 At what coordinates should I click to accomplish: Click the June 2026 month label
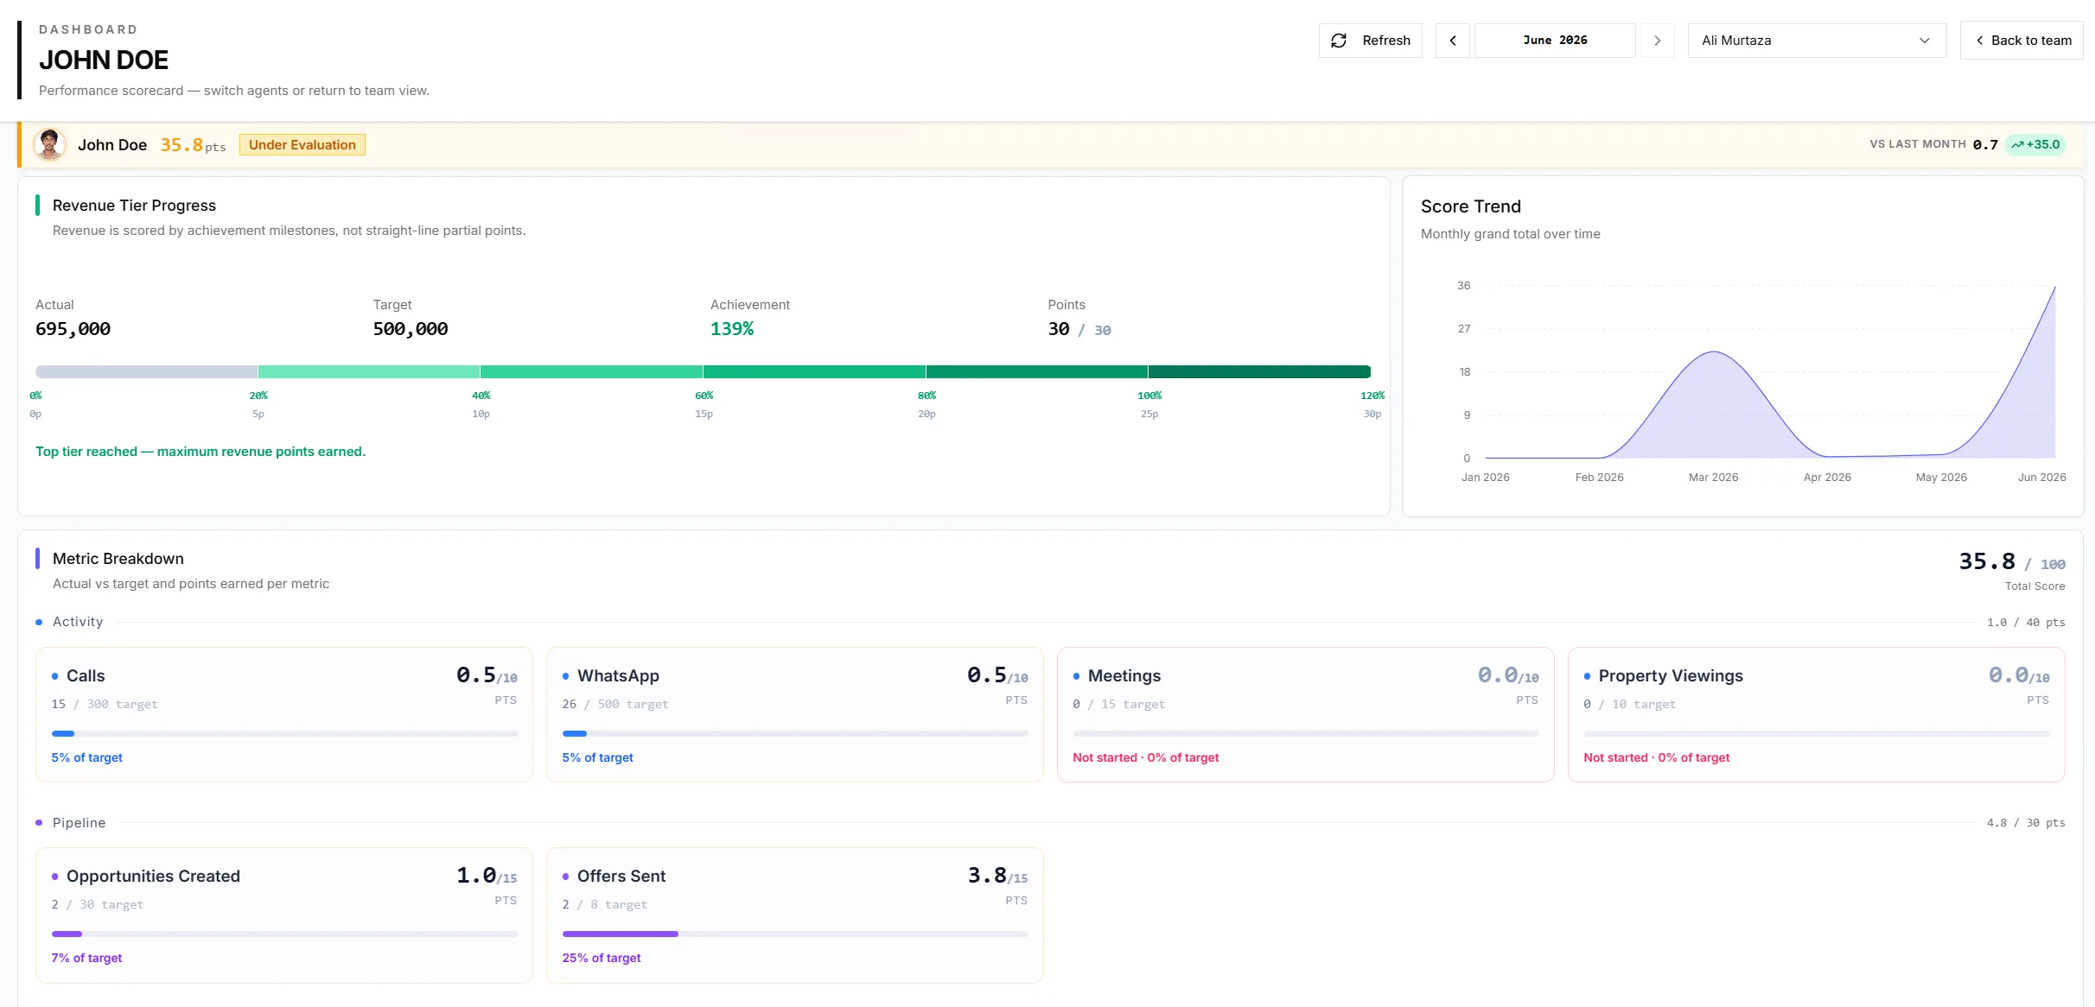[x=1555, y=41]
